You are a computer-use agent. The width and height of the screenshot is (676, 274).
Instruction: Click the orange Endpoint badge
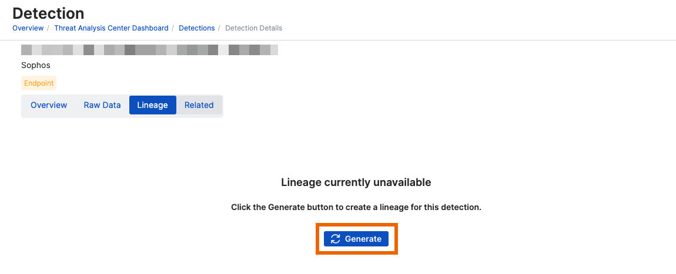point(39,83)
